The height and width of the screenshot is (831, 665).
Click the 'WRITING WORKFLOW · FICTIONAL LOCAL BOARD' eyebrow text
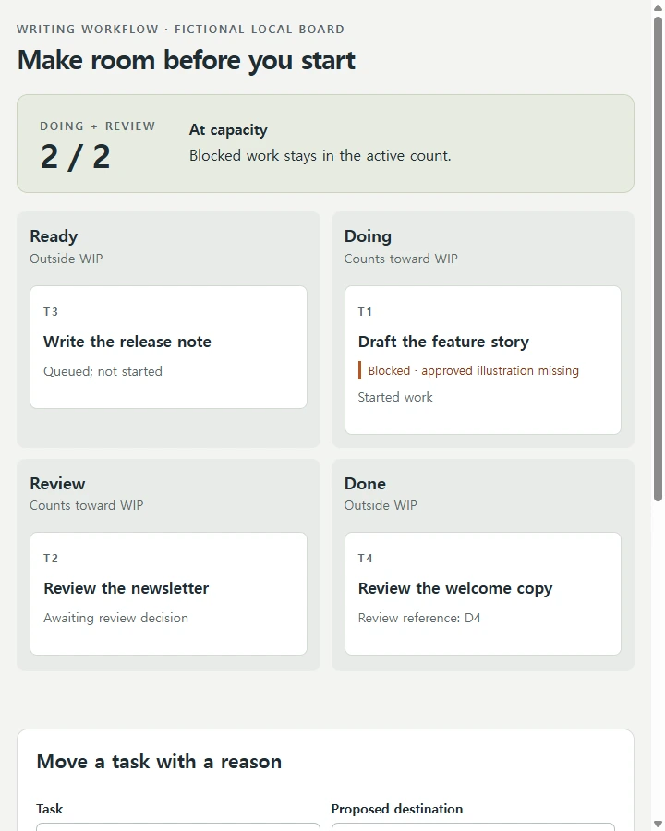(180, 30)
